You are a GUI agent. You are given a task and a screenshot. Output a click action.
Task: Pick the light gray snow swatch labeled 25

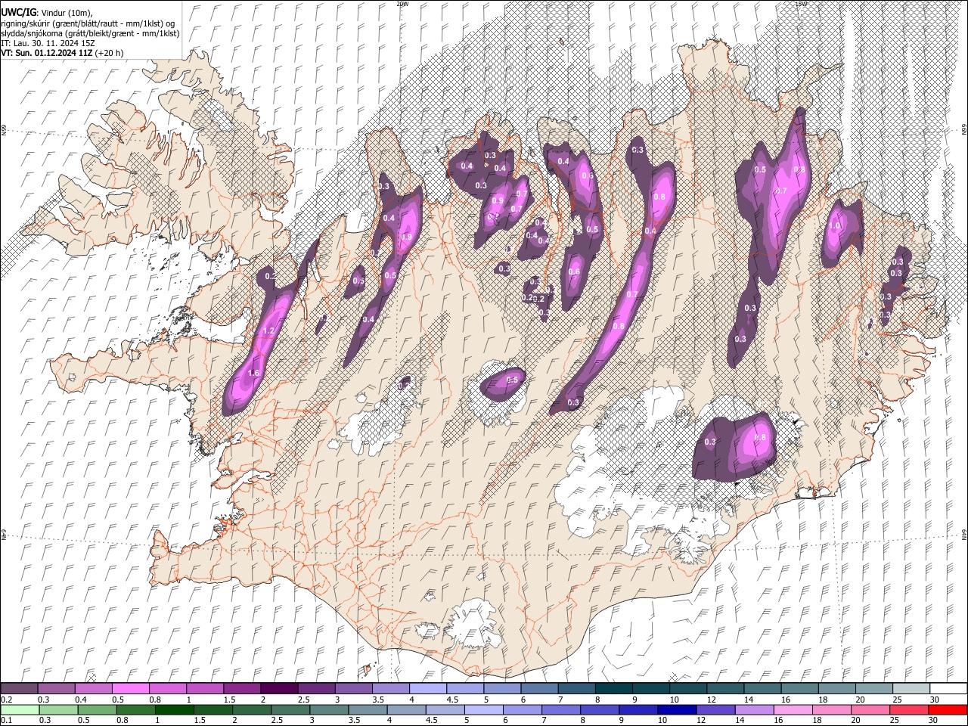coord(912,689)
